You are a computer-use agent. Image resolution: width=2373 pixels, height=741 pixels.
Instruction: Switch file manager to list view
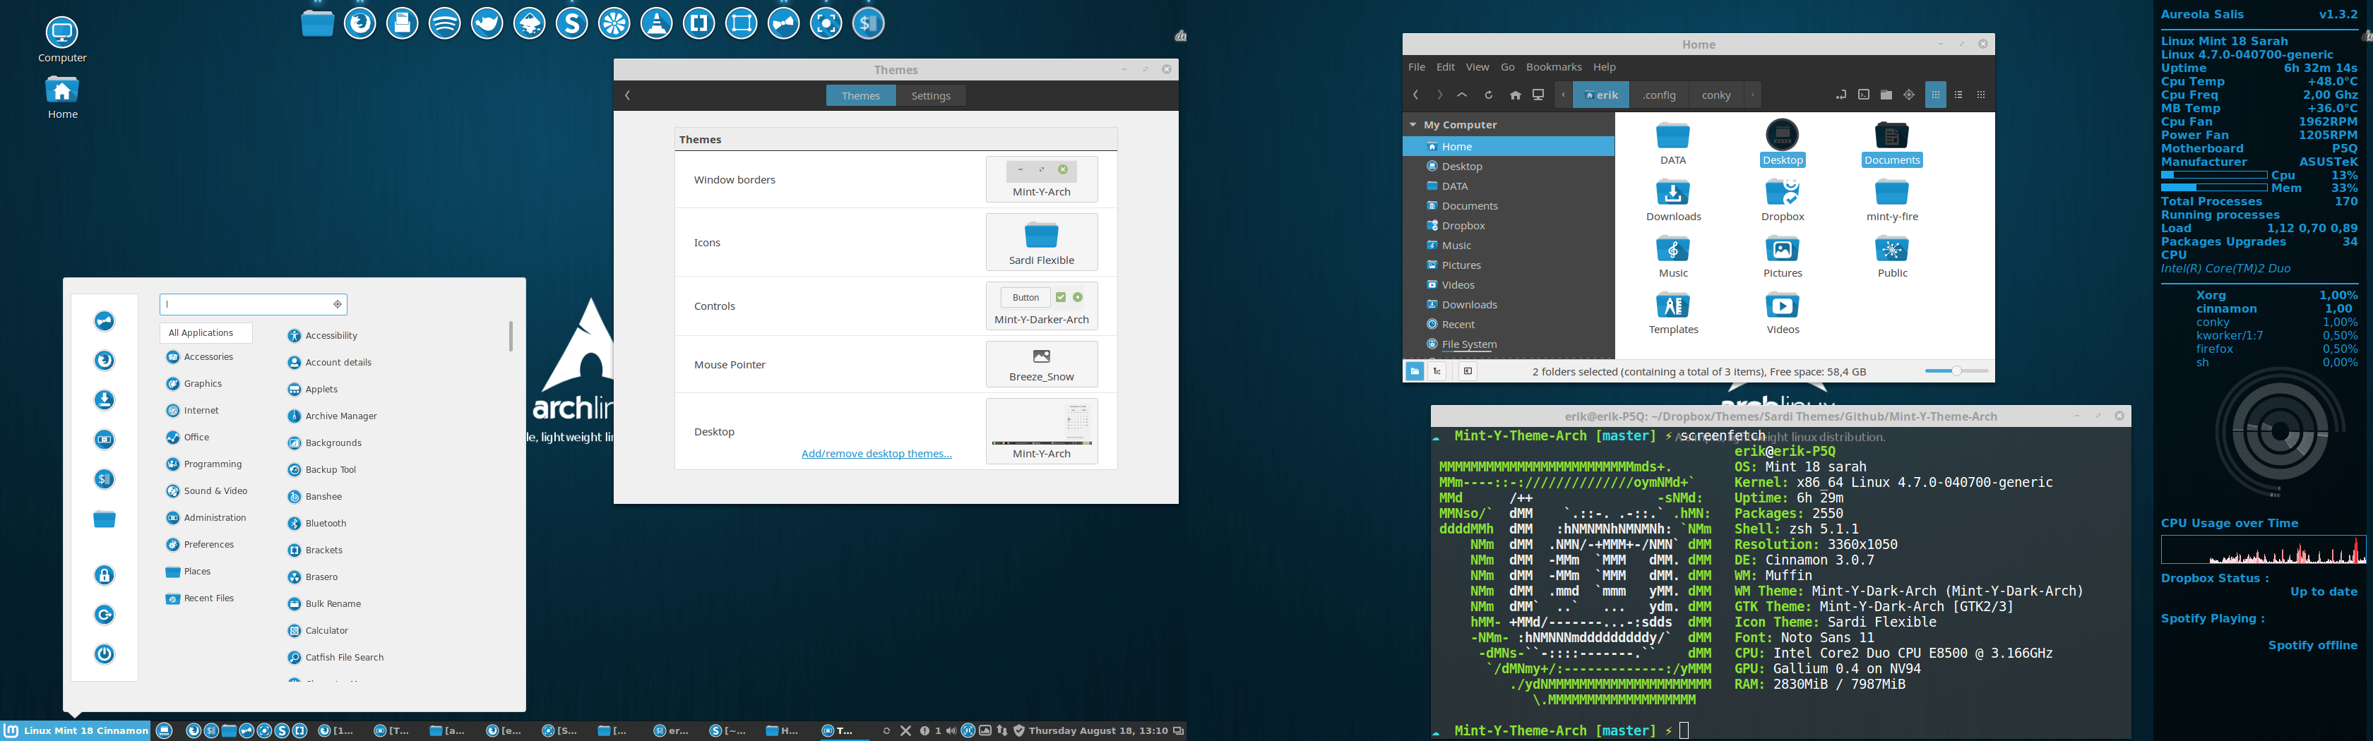[1958, 95]
